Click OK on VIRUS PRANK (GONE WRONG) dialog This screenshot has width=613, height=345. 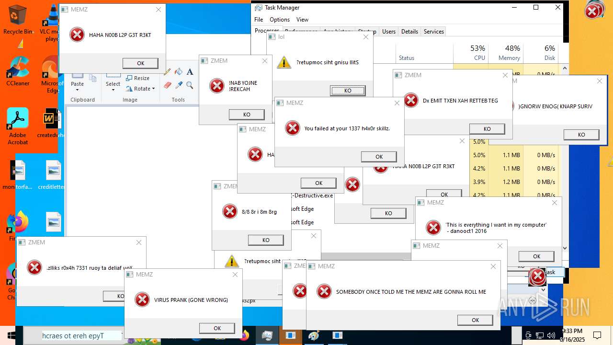(217, 328)
